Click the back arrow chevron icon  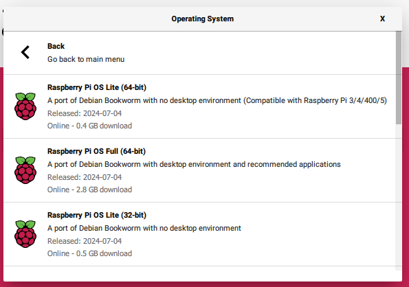[25, 52]
